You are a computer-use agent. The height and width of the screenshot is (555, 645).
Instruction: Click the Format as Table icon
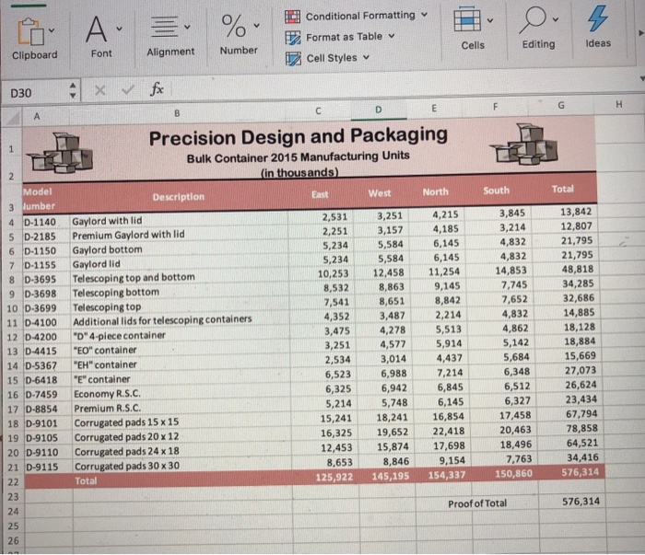pyautogui.click(x=293, y=38)
